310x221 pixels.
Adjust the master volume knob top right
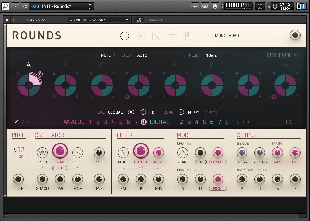click(295, 35)
